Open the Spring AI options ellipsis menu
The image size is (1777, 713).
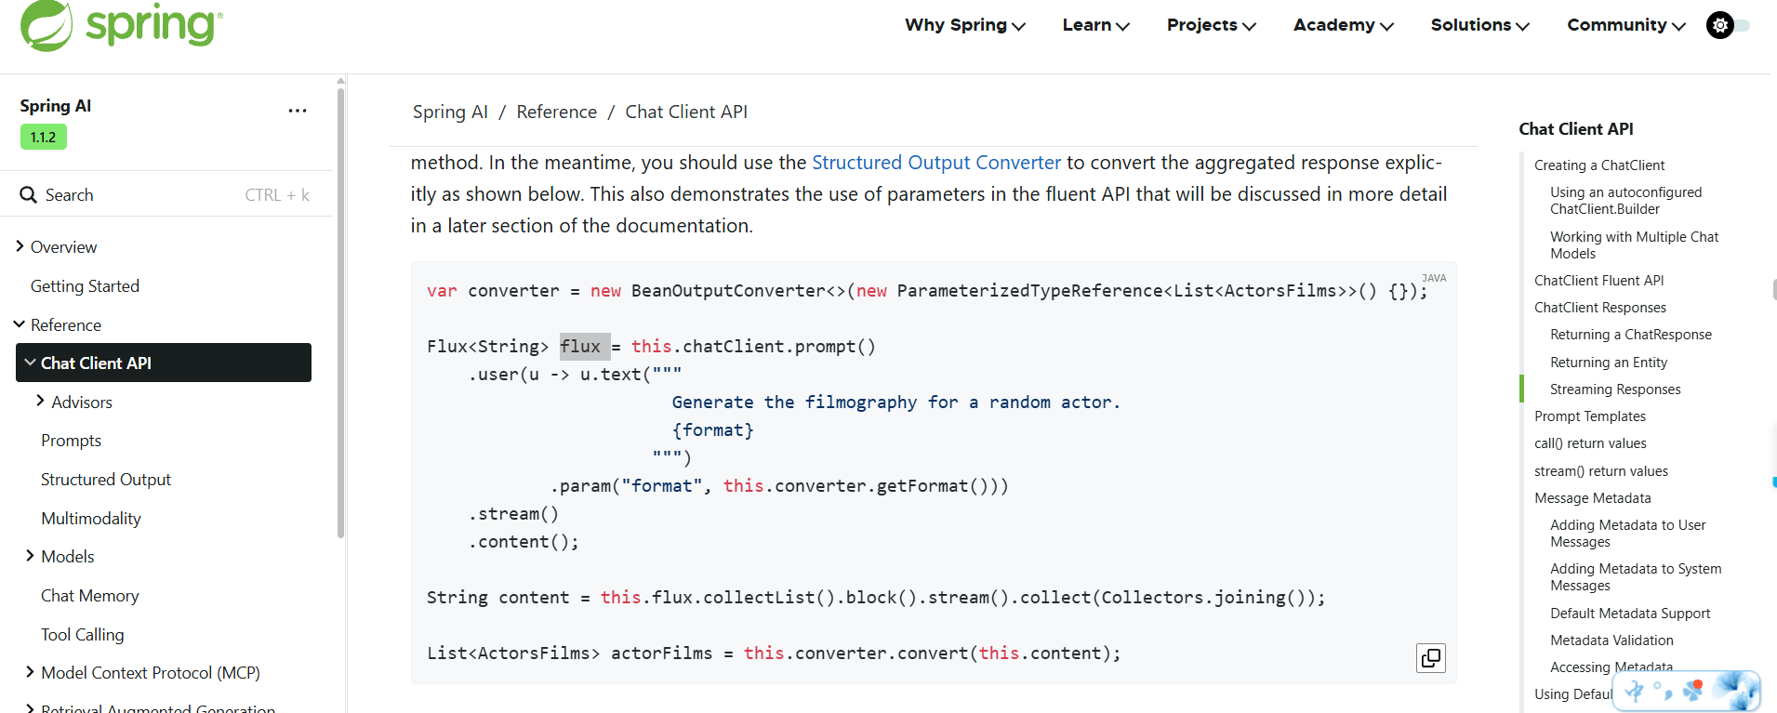pyautogui.click(x=298, y=111)
